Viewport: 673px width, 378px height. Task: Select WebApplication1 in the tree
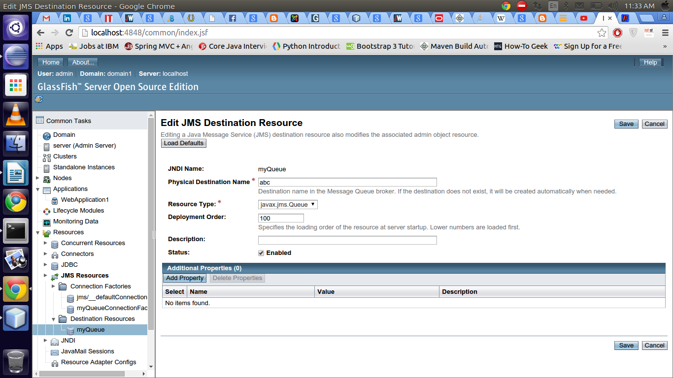tap(85, 200)
